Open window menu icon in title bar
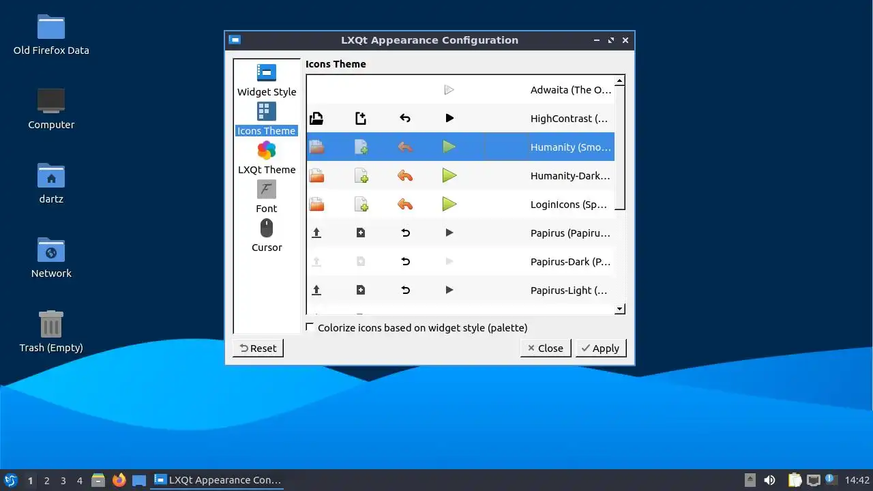The height and width of the screenshot is (491, 873). point(235,40)
